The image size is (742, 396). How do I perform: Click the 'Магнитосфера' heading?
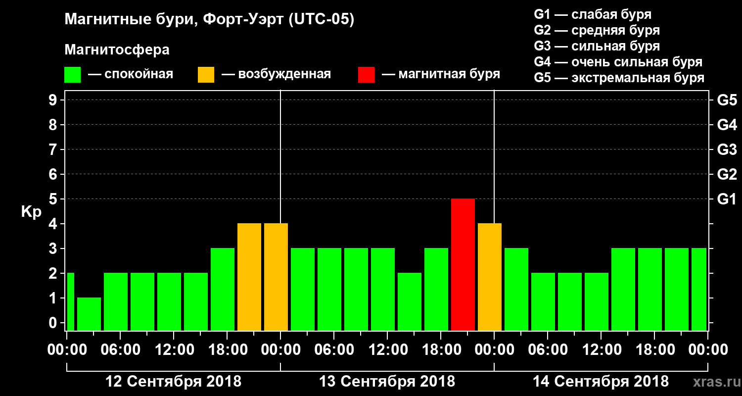click(x=117, y=50)
